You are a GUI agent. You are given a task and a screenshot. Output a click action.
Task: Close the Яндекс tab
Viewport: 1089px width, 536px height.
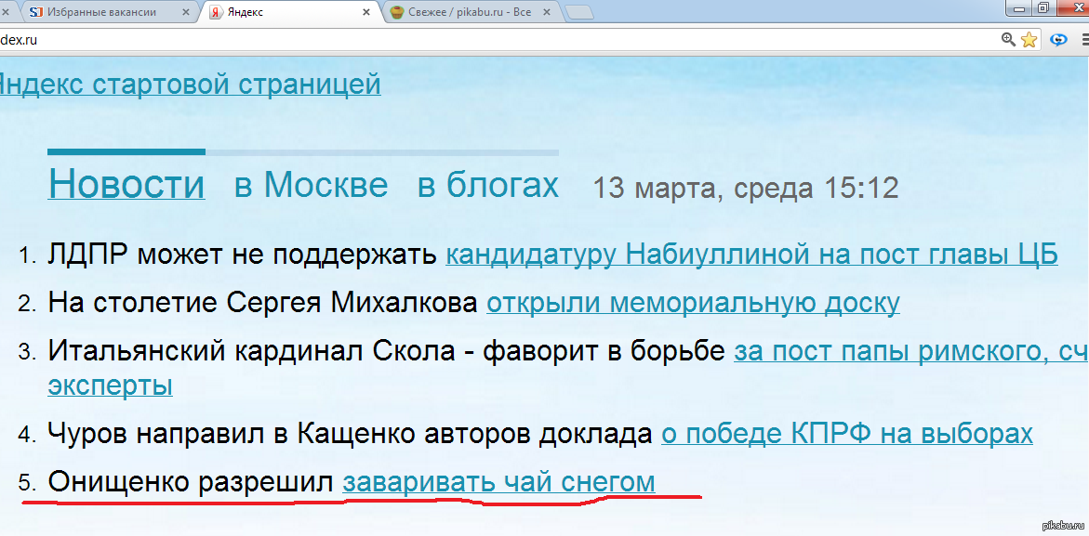point(366,13)
